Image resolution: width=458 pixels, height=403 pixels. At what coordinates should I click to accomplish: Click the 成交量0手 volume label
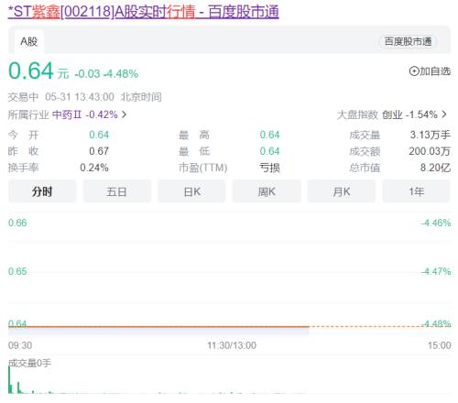[29, 363]
